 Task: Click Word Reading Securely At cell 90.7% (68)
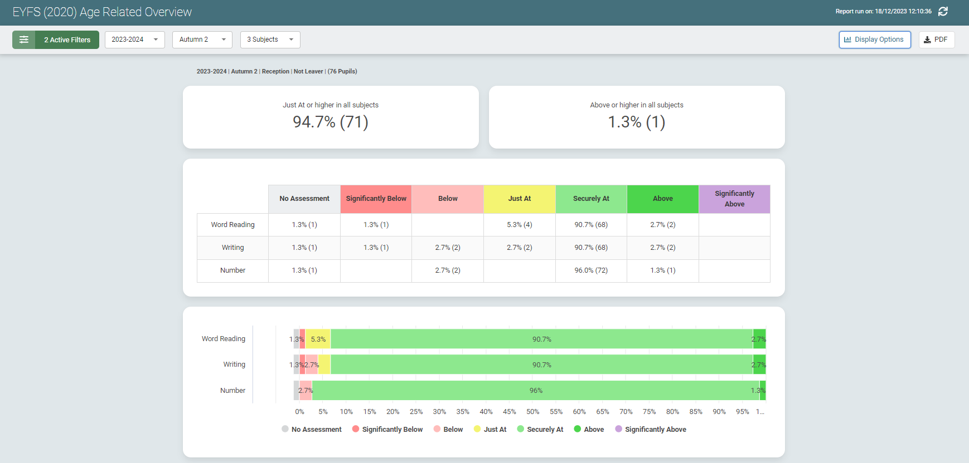[591, 225]
